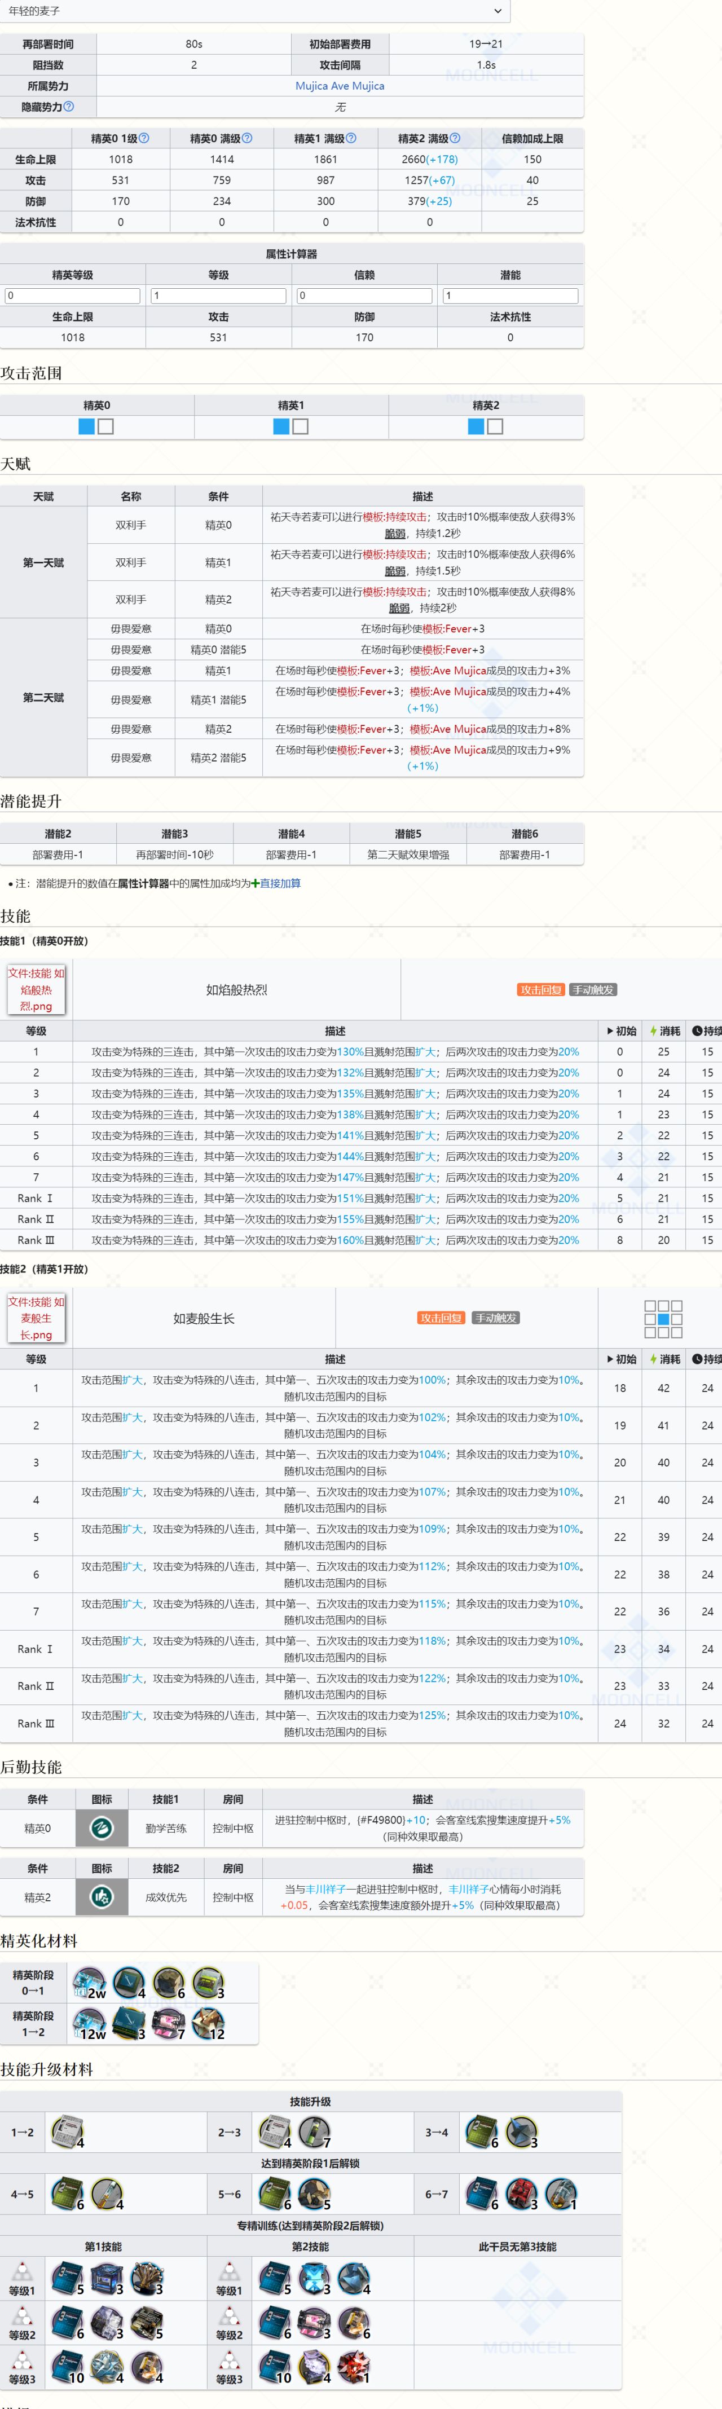722x2409 pixels.
Task: Open the Mujica Ave Mujica faction link
Action: pyautogui.click(x=340, y=86)
